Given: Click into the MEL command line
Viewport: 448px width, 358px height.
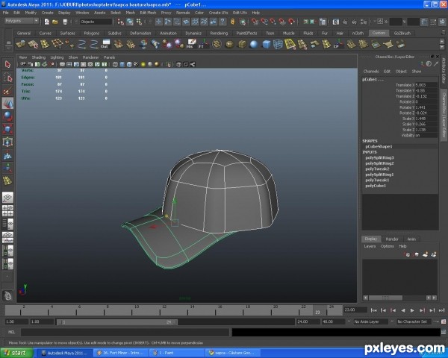Looking at the screenshot, I should tap(125, 332).
